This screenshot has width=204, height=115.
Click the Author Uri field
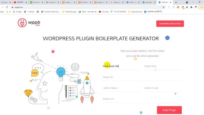(x=142, y=99)
